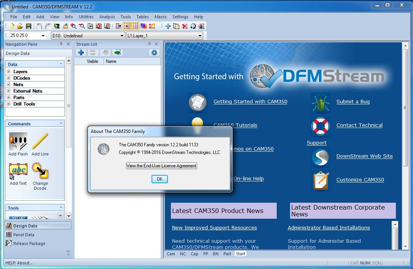Pin the Navigation Pane
413x269 pixels.
tap(61, 44)
